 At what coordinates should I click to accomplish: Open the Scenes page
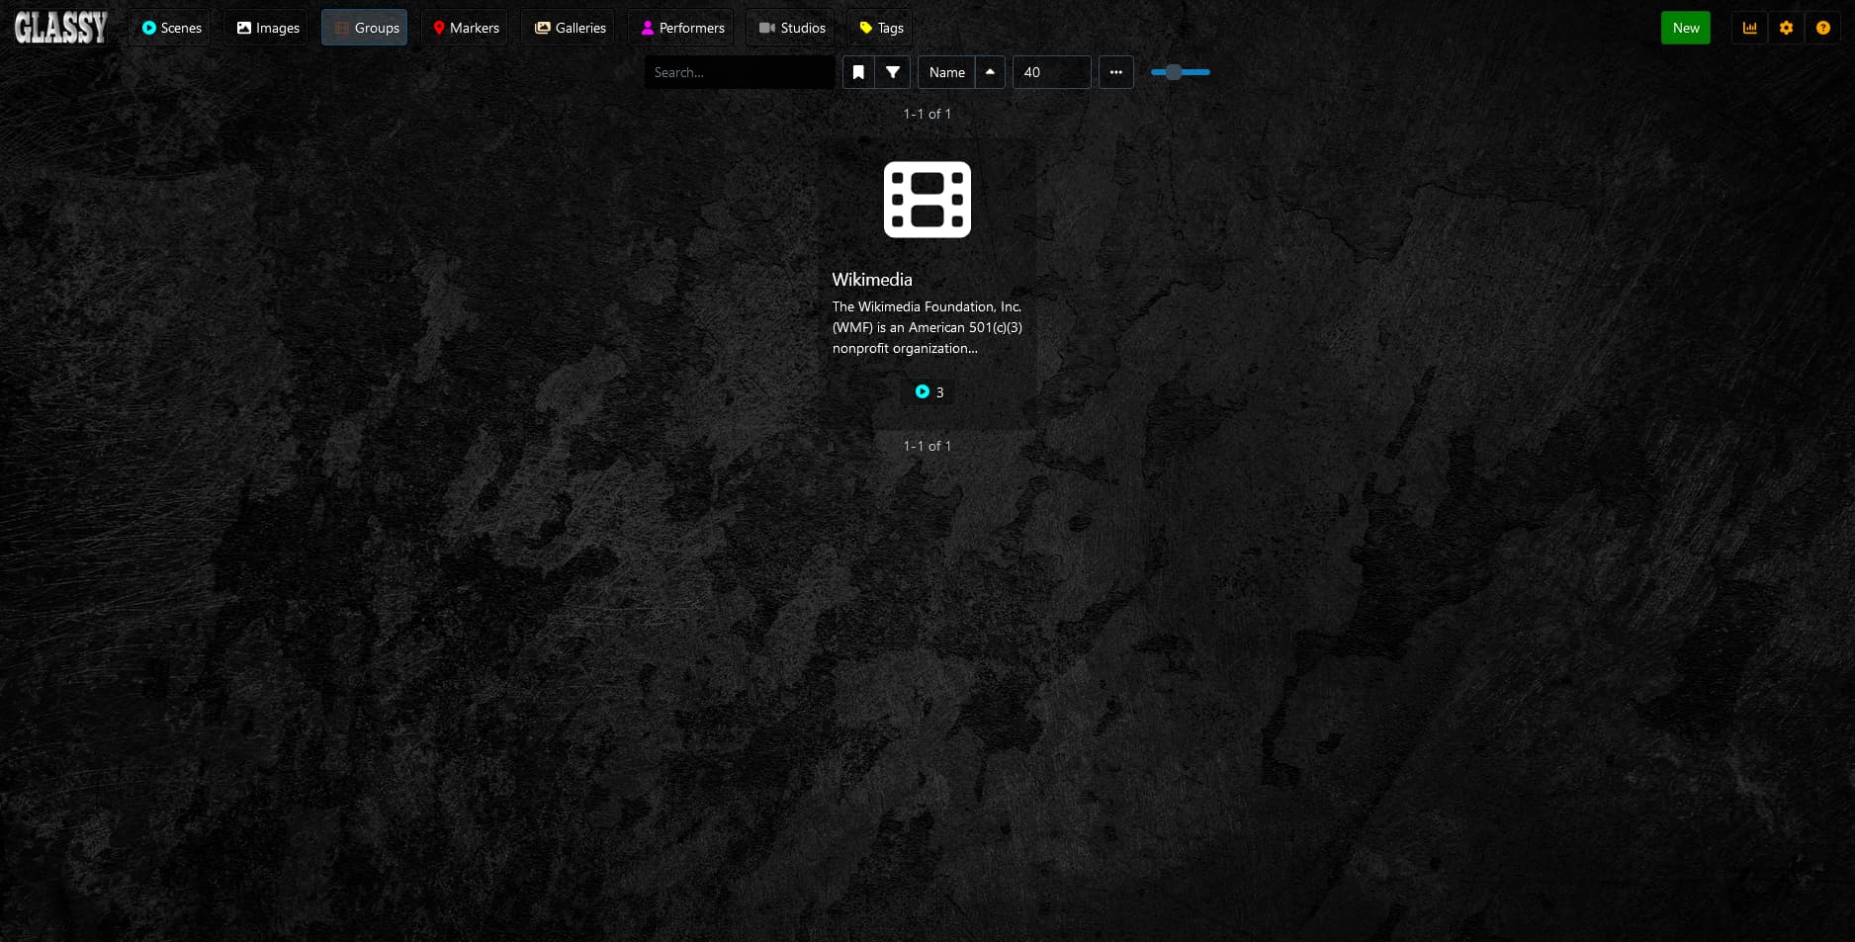click(171, 28)
